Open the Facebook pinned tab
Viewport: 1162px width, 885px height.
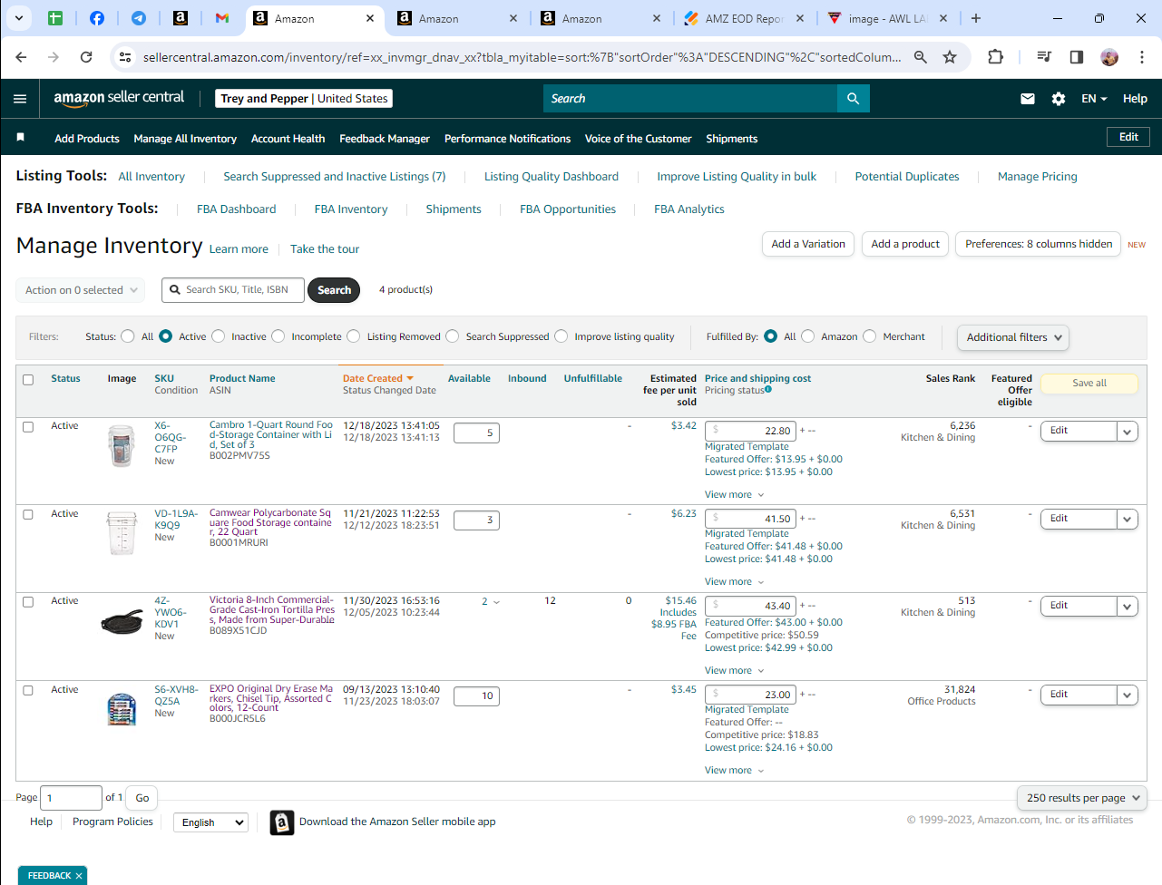(x=97, y=18)
